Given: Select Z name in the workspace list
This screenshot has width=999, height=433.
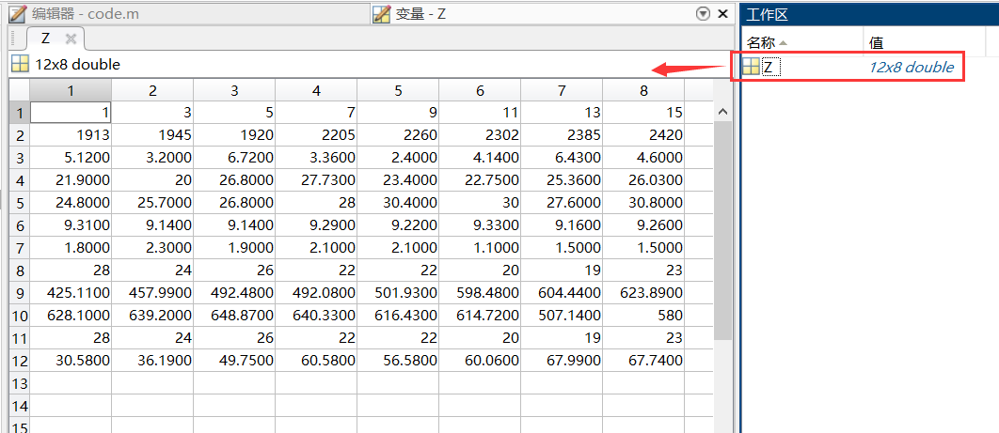Looking at the screenshot, I should coord(768,67).
